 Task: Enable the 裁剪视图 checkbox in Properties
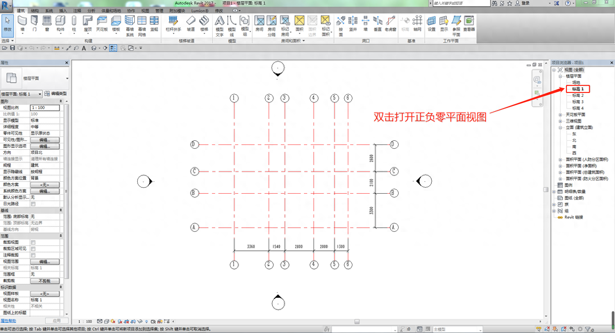[33, 242]
